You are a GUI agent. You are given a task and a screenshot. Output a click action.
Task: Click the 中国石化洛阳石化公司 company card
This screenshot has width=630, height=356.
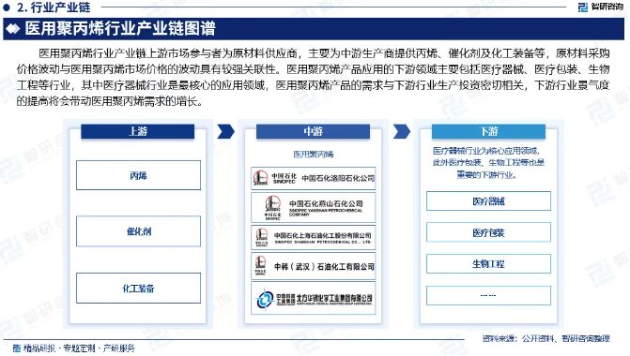[x=314, y=178]
